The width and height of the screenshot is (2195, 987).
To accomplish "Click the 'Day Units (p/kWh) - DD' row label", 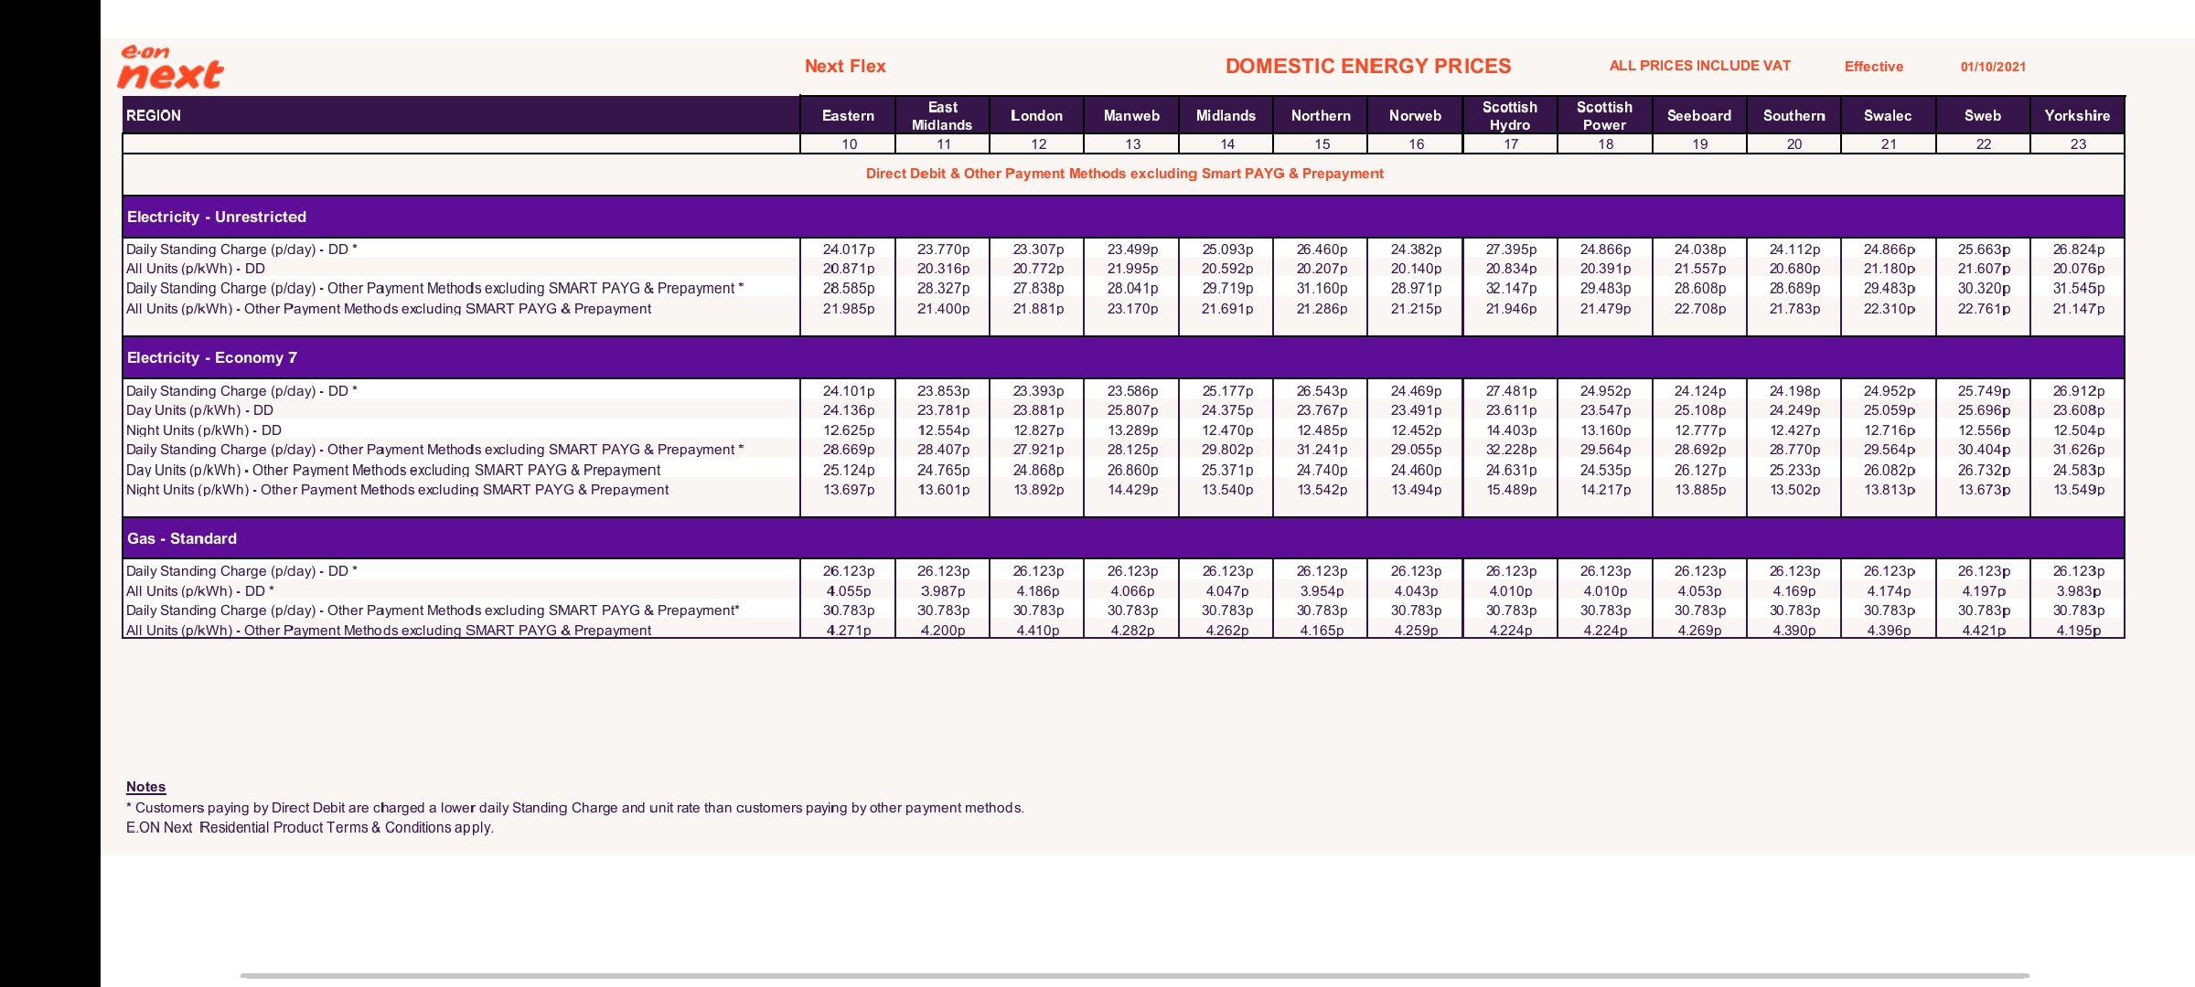I will point(199,410).
